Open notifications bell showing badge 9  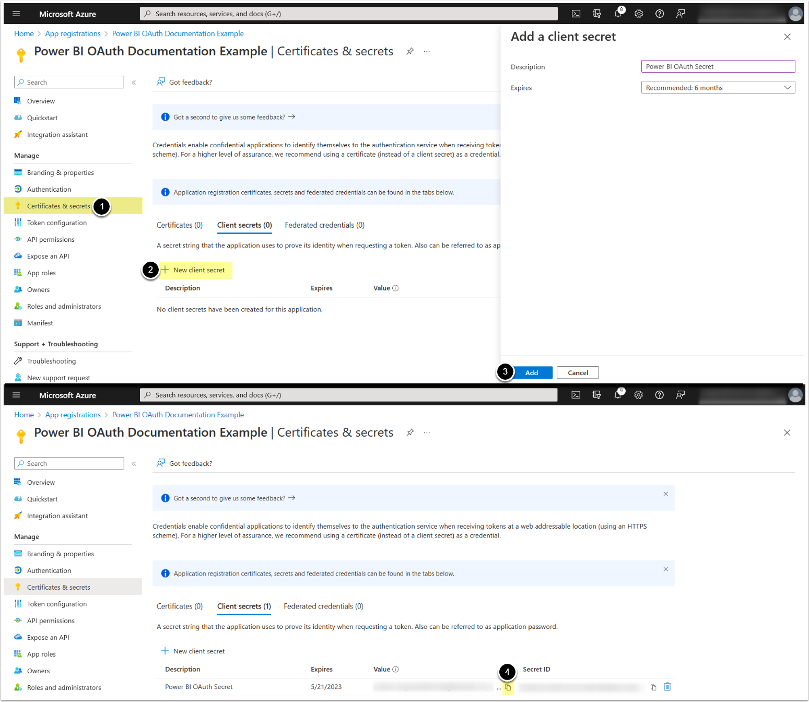[618, 394]
